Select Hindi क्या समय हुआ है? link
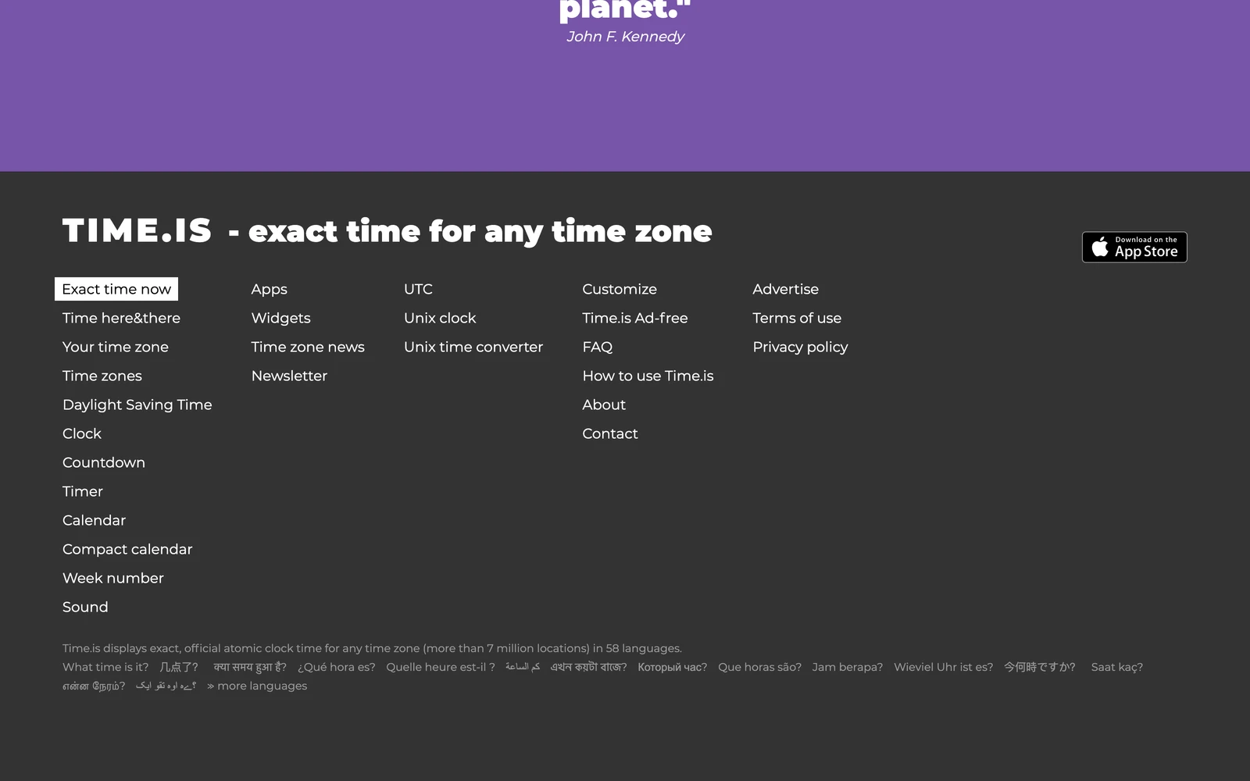Screen dimensions: 1250x781 [250, 667]
